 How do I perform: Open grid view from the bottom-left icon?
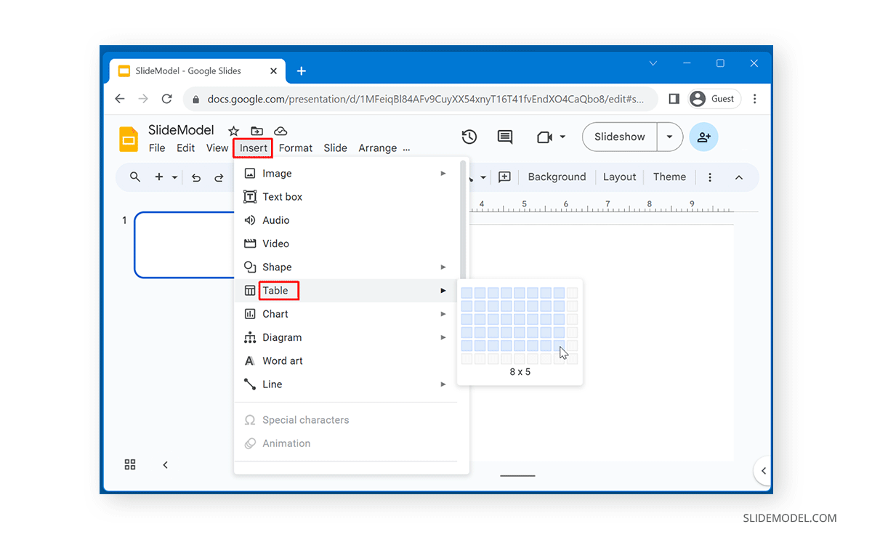coord(130,464)
